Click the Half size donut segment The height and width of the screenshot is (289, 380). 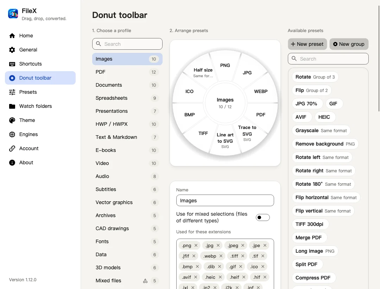[203, 72]
